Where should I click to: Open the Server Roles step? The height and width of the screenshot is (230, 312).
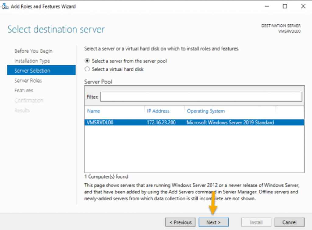[28, 80]
